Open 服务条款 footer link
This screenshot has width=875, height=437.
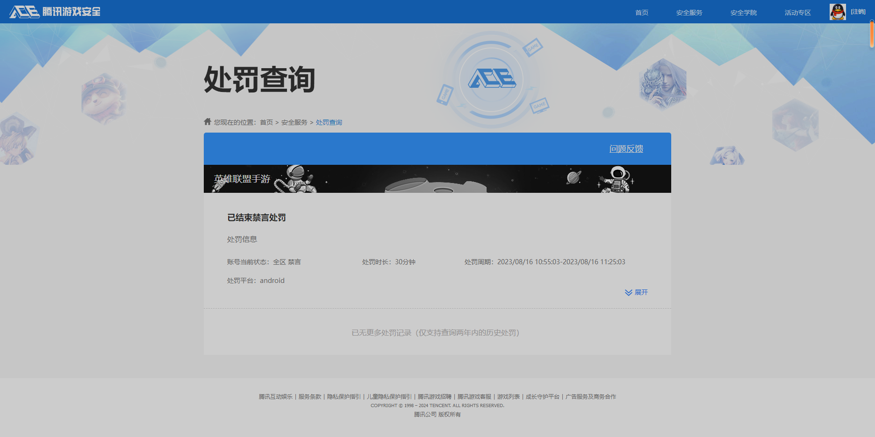pyautogui.click(x=310, y=397)
